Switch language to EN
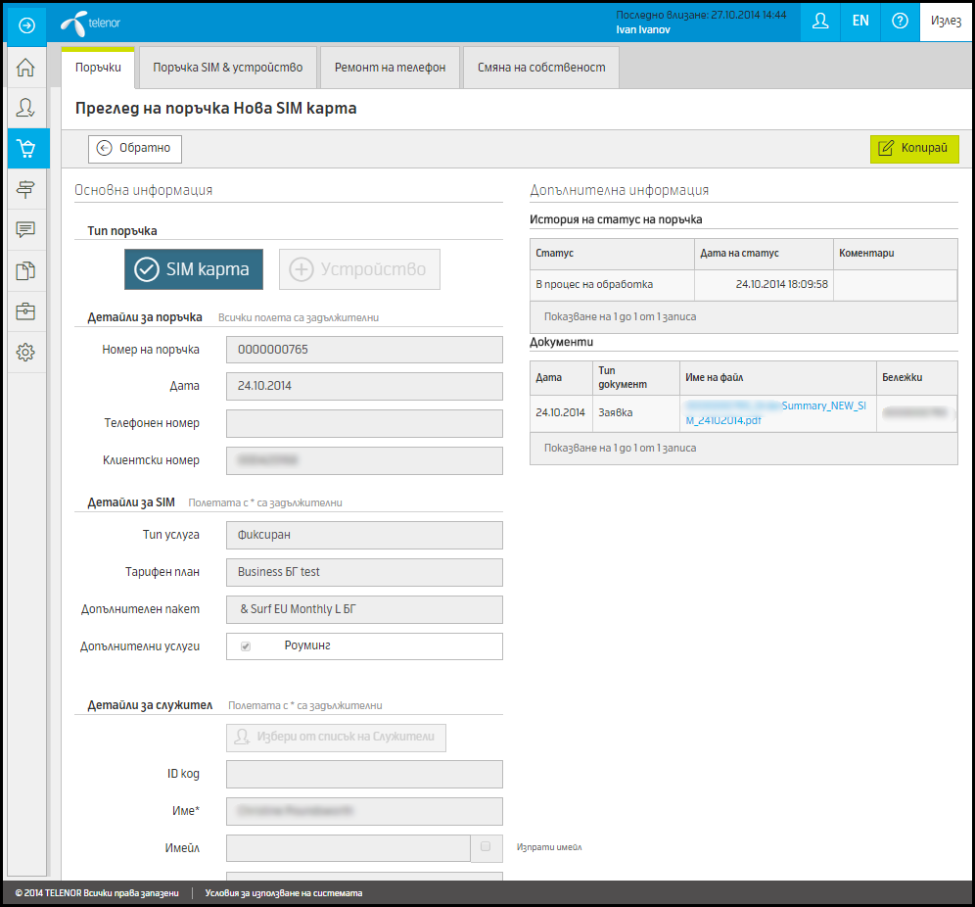Viewport: 975px width, 907px height. (860, 22)
